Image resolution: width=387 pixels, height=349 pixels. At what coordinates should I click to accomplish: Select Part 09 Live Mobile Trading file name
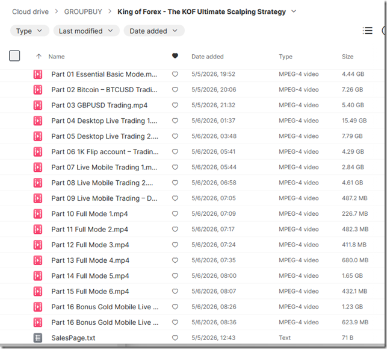pyautogui.click(x=104, y=198)
